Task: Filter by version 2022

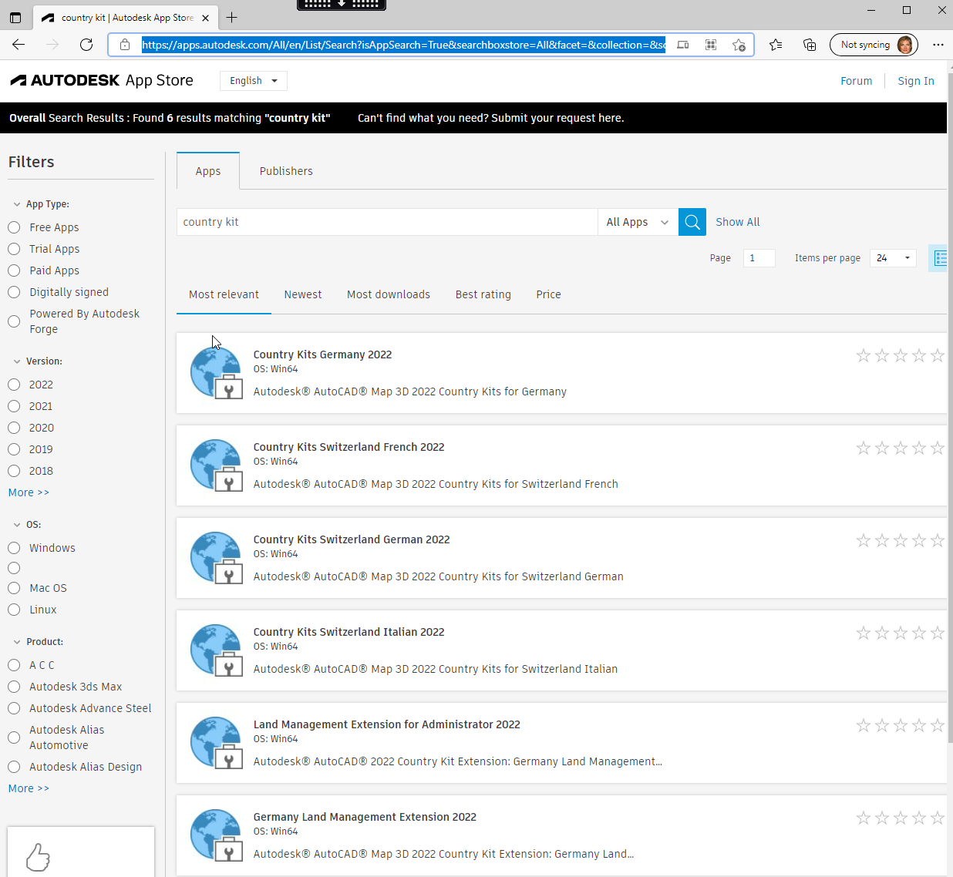Action: (14, 385)
